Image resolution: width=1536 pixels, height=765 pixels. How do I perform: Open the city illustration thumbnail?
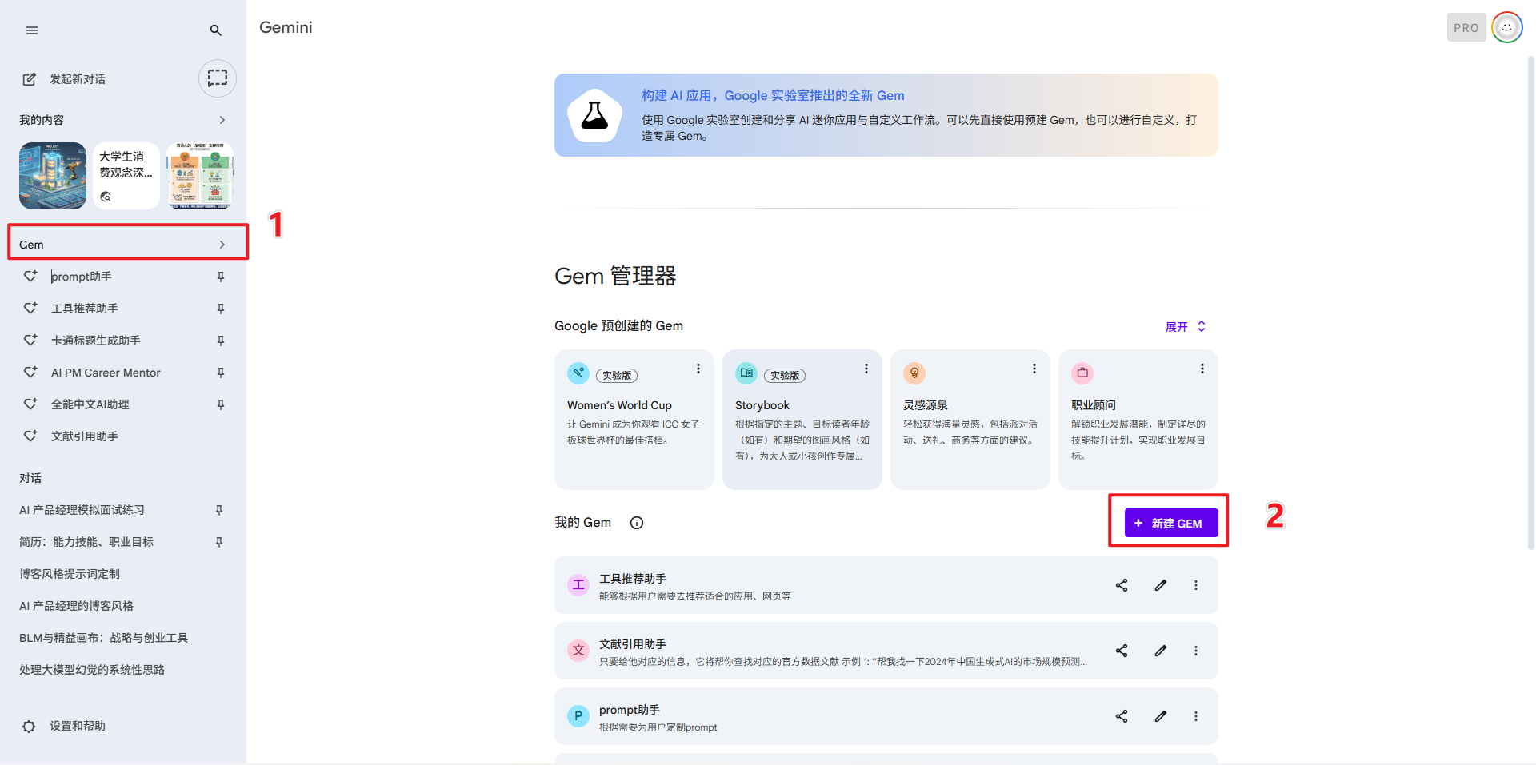[x=53, y=176]
